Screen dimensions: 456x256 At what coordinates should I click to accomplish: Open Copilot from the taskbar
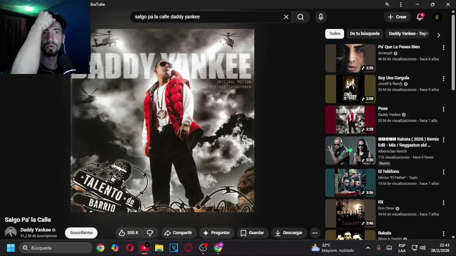pos(115,248)
